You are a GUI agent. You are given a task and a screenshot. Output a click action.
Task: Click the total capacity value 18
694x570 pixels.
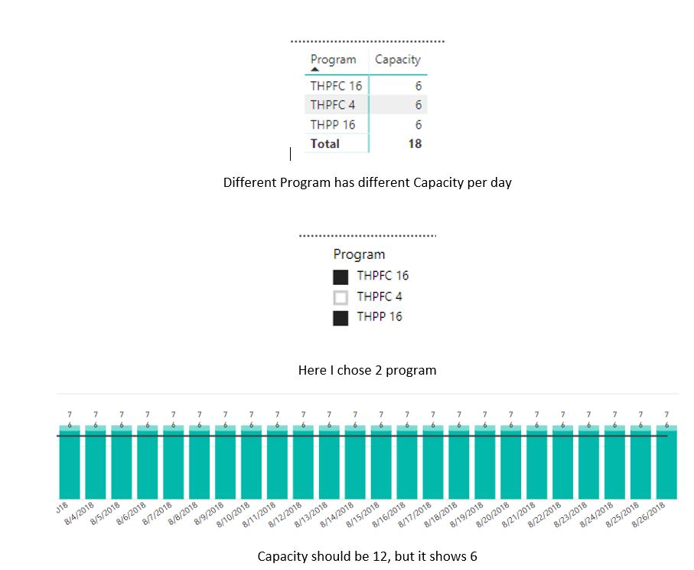pos(415,143)
